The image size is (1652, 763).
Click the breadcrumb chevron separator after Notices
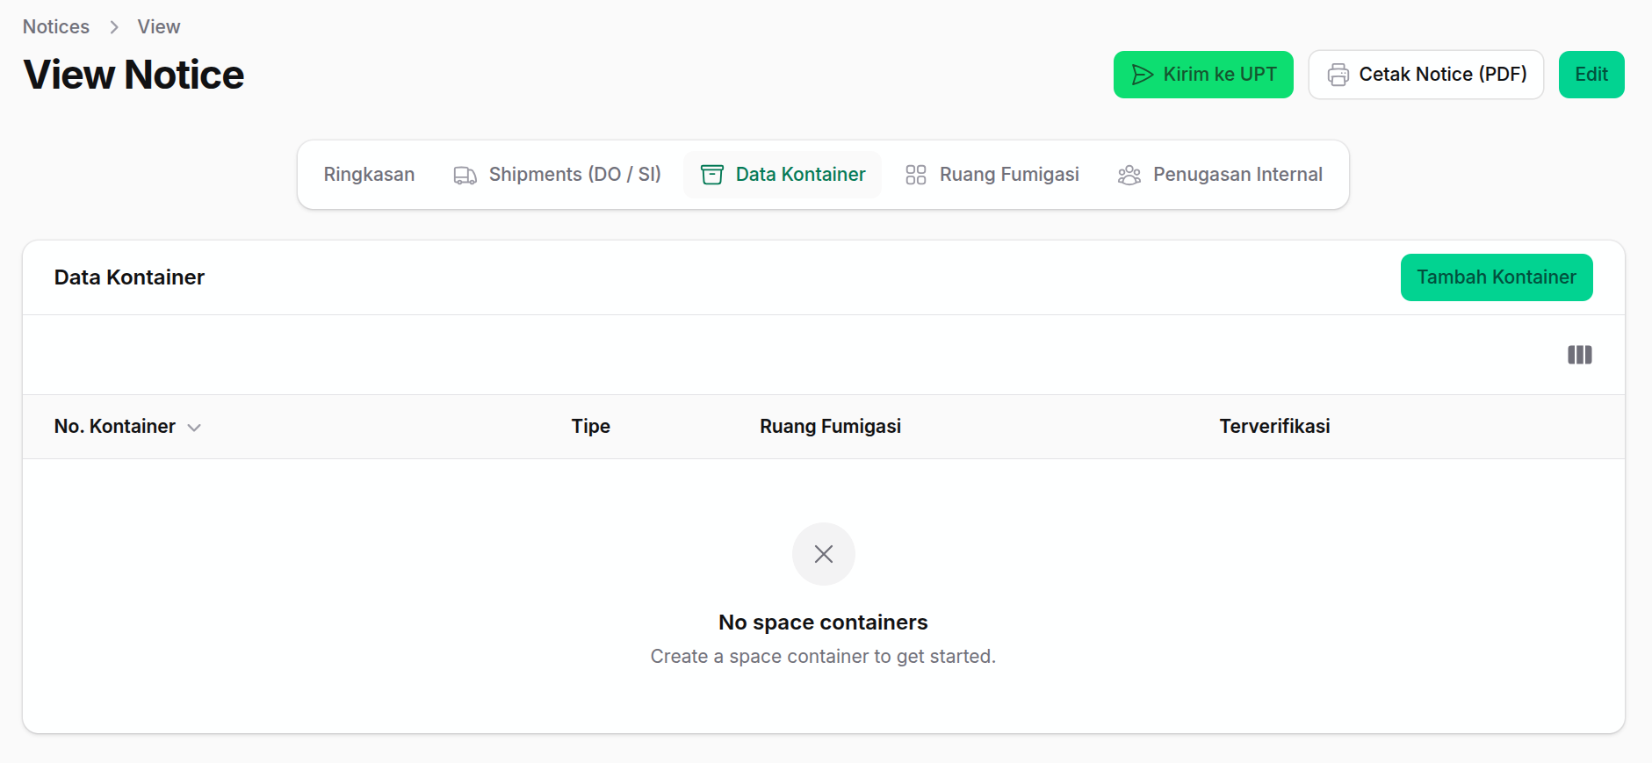(114, 27)
